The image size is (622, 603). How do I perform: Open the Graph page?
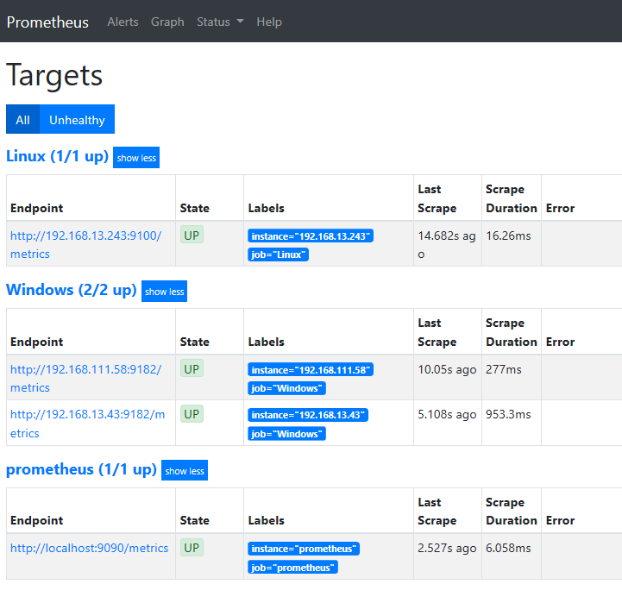coord(167,22)
